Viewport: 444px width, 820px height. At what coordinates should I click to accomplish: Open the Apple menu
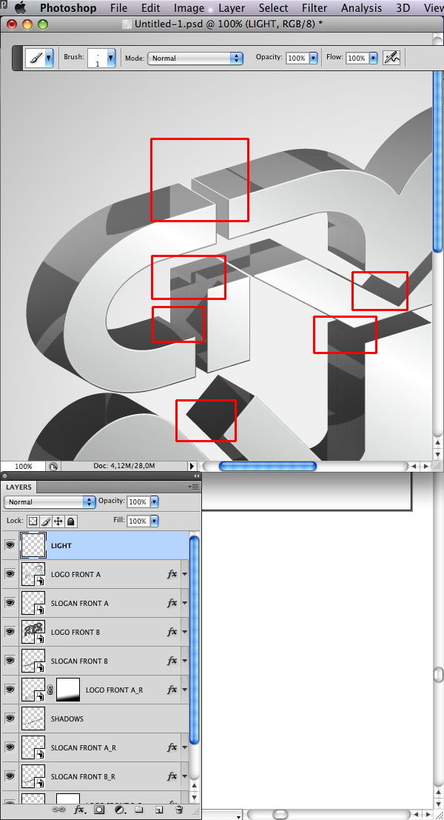pyautogui.click(x=21, y=8)
